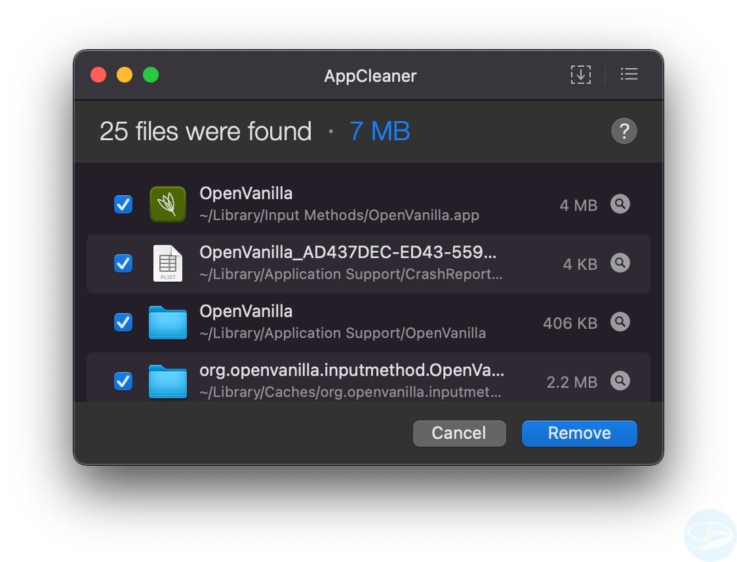Open the list view icon in the titlebar
Viewport: 737px width, 562px height.
click(629, 74)
